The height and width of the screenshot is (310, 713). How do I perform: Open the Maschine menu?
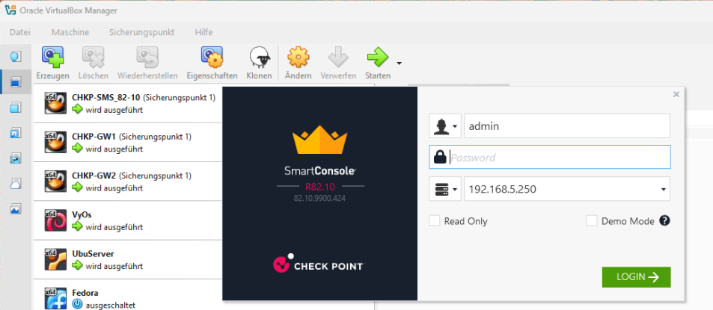pos(70,32)
